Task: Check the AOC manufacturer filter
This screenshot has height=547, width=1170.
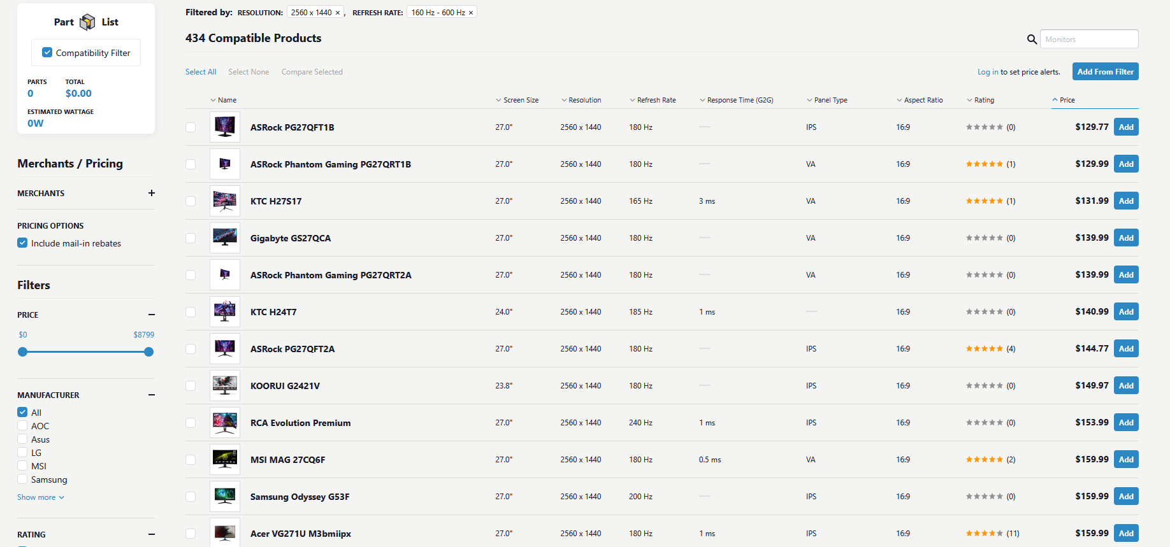Action: coord(22,426)
